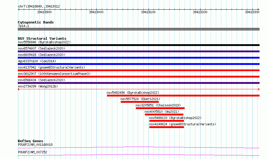
Task: Click the red nsv4137941 gnomAD variant bar
Action: coord(139,70)
